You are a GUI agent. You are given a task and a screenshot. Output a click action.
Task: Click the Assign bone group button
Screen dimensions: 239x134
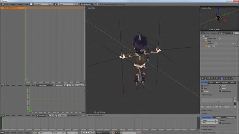[x=205, y=107]
